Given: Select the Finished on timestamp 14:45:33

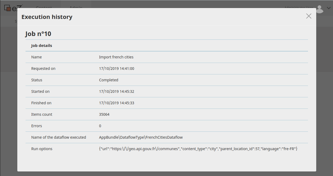Looking at the screenshot, I should [116, 103].
